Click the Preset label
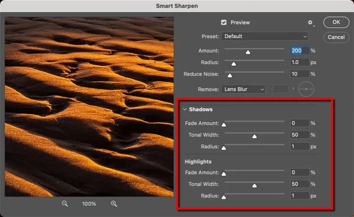 point(210,37)
